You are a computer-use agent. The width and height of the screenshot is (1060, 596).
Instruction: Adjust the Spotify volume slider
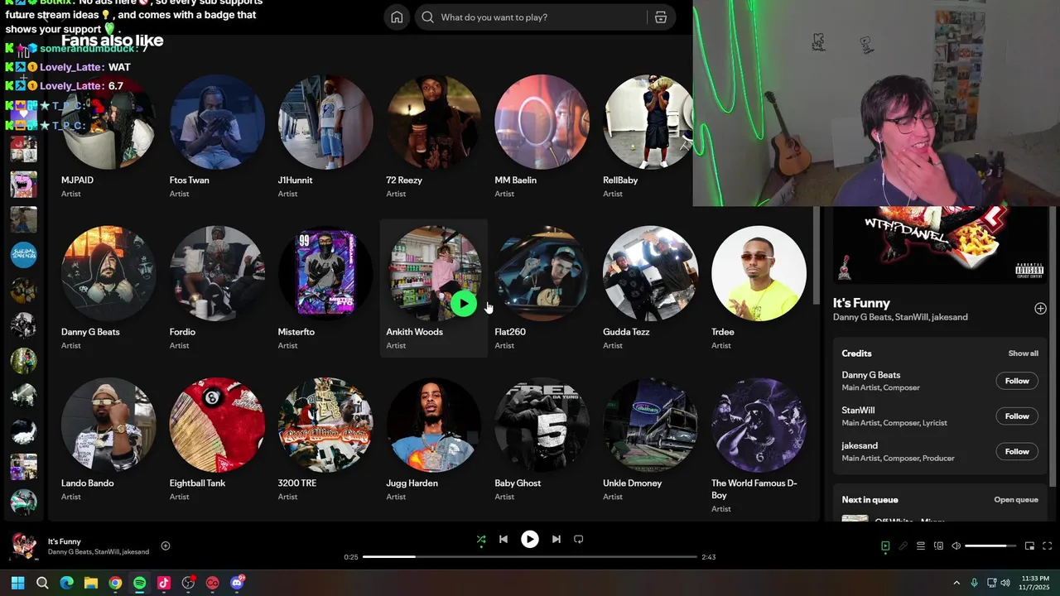point(990,546)
